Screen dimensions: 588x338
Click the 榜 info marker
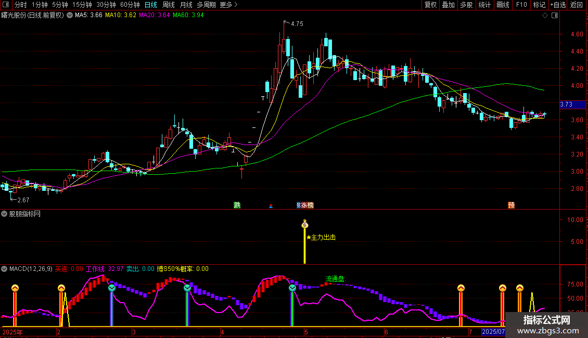click(311, 205)
